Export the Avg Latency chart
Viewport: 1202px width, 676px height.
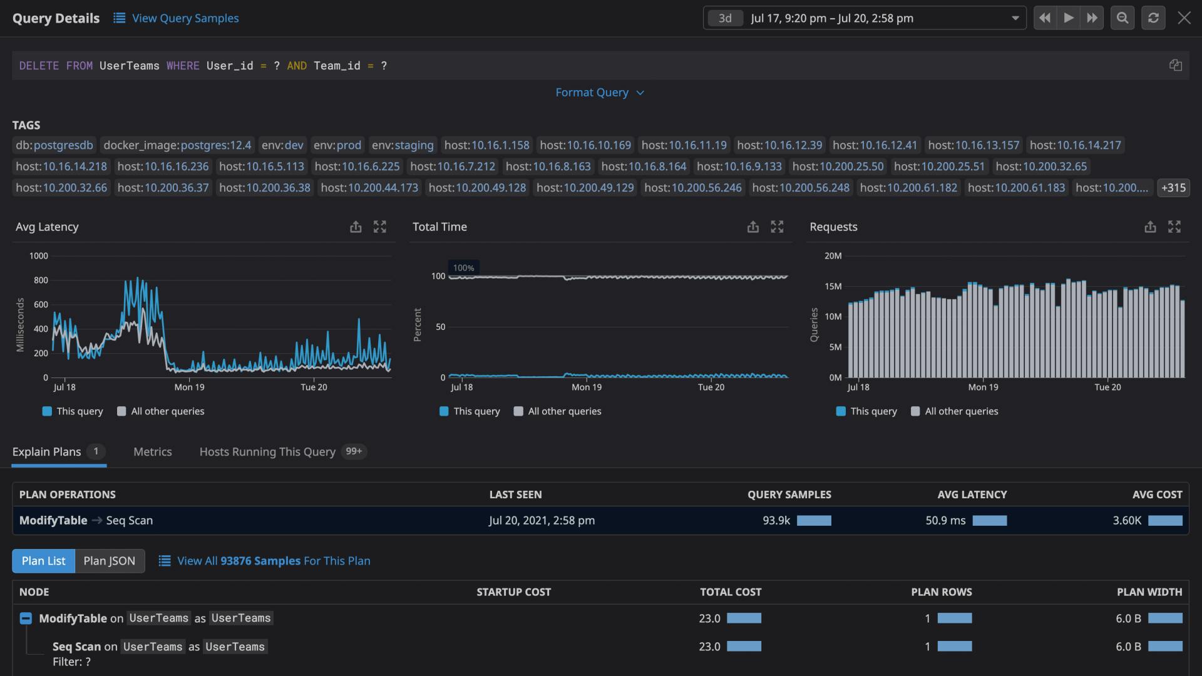[x=356, y=227]
